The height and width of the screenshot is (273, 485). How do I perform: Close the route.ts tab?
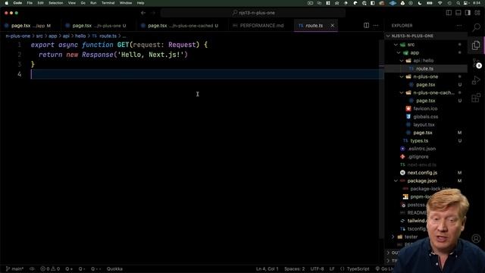(332, 25)
